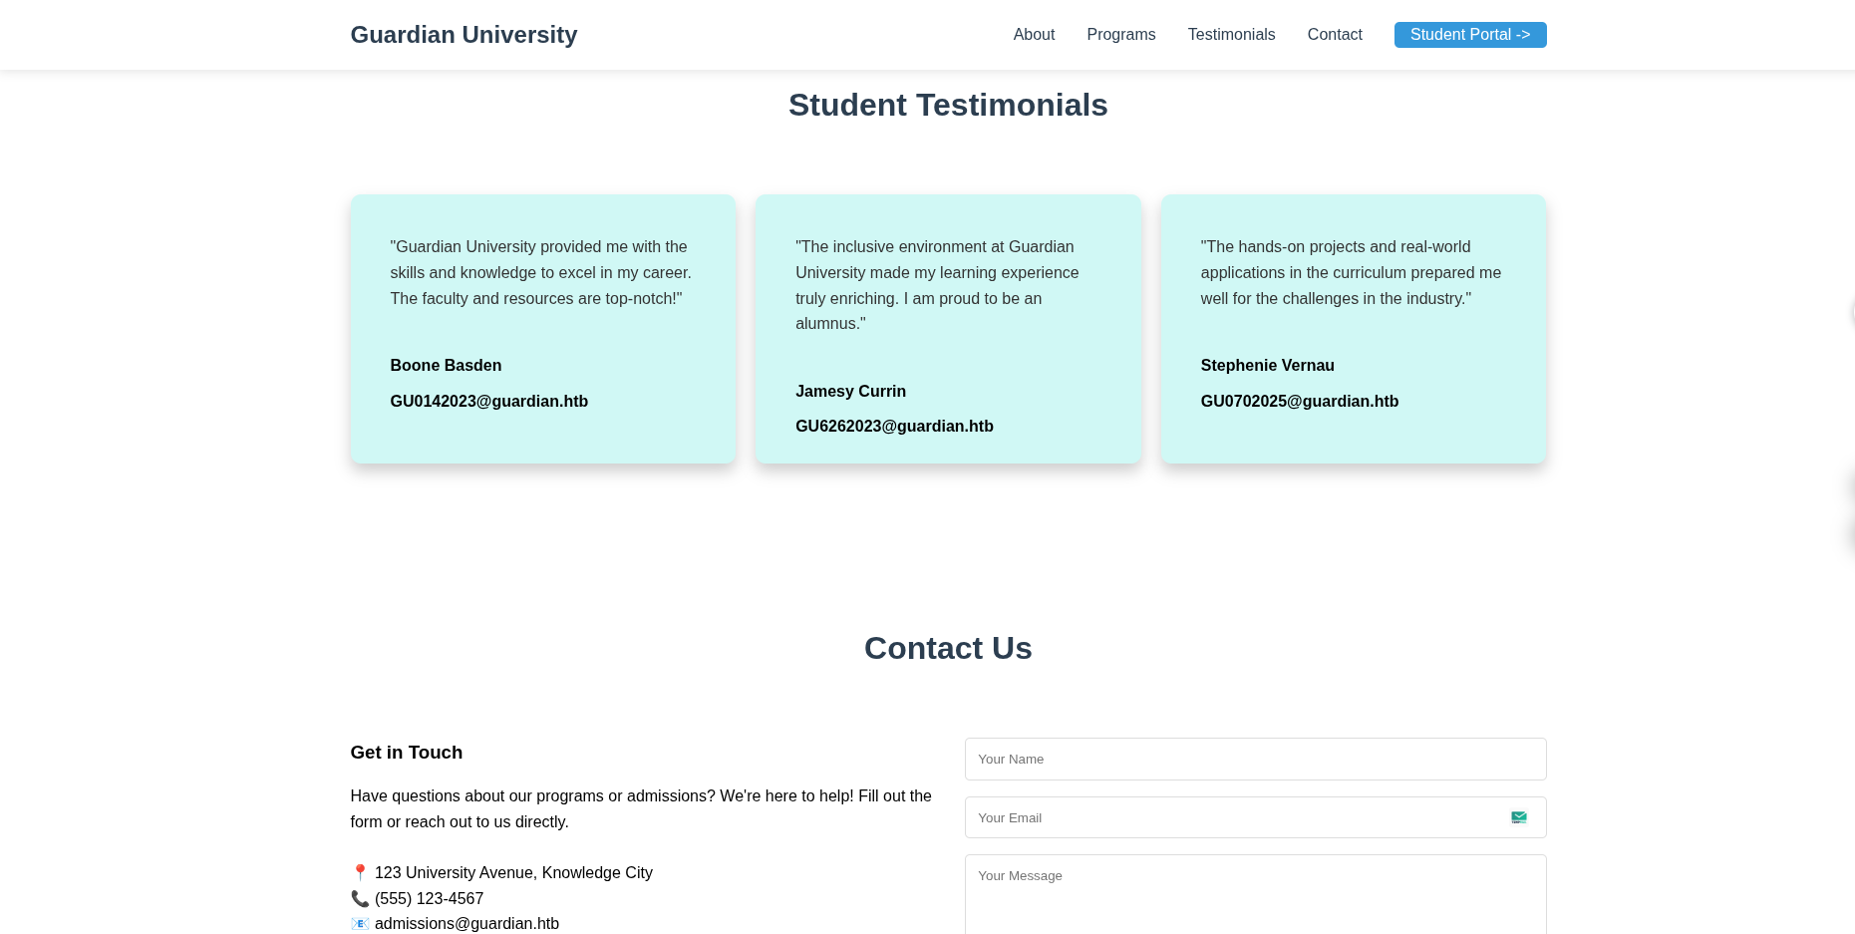Click the 123 University Avenue address text
Viewport: 1855px width, 934px height.
point(513,873)
